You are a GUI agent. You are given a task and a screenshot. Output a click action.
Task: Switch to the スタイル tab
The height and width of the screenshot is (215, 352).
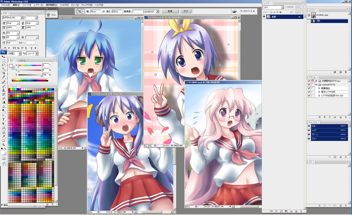(22, 61)
